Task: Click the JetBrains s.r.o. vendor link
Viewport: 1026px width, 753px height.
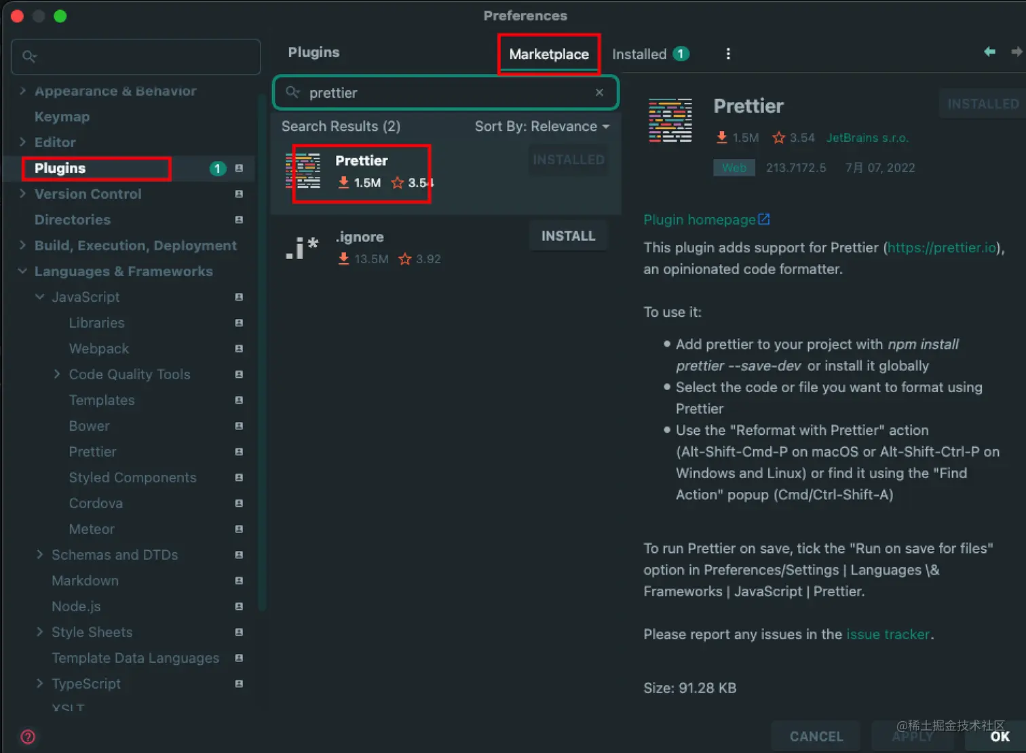Action: click(867, 138)
